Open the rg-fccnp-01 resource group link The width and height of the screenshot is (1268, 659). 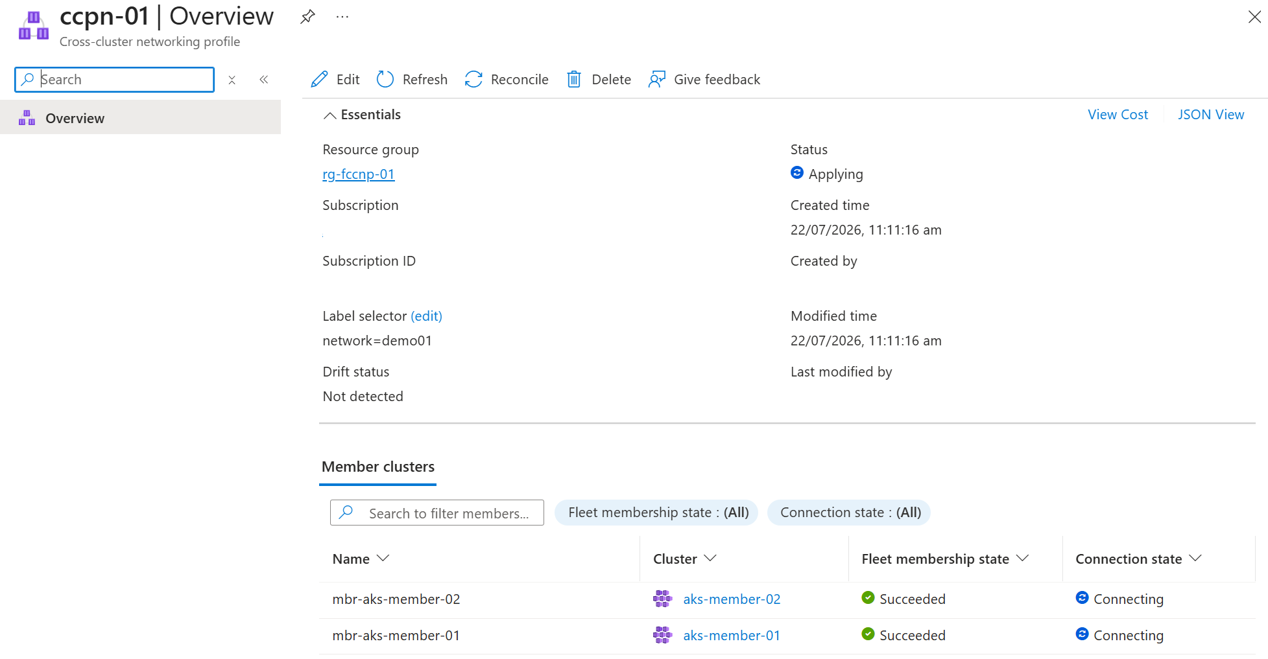click(358, 174)
